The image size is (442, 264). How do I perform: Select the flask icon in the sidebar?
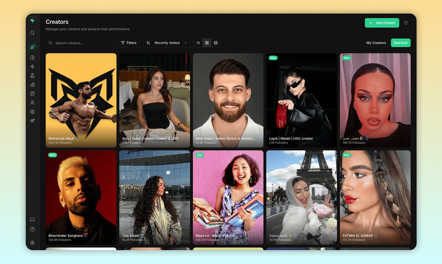32,75
